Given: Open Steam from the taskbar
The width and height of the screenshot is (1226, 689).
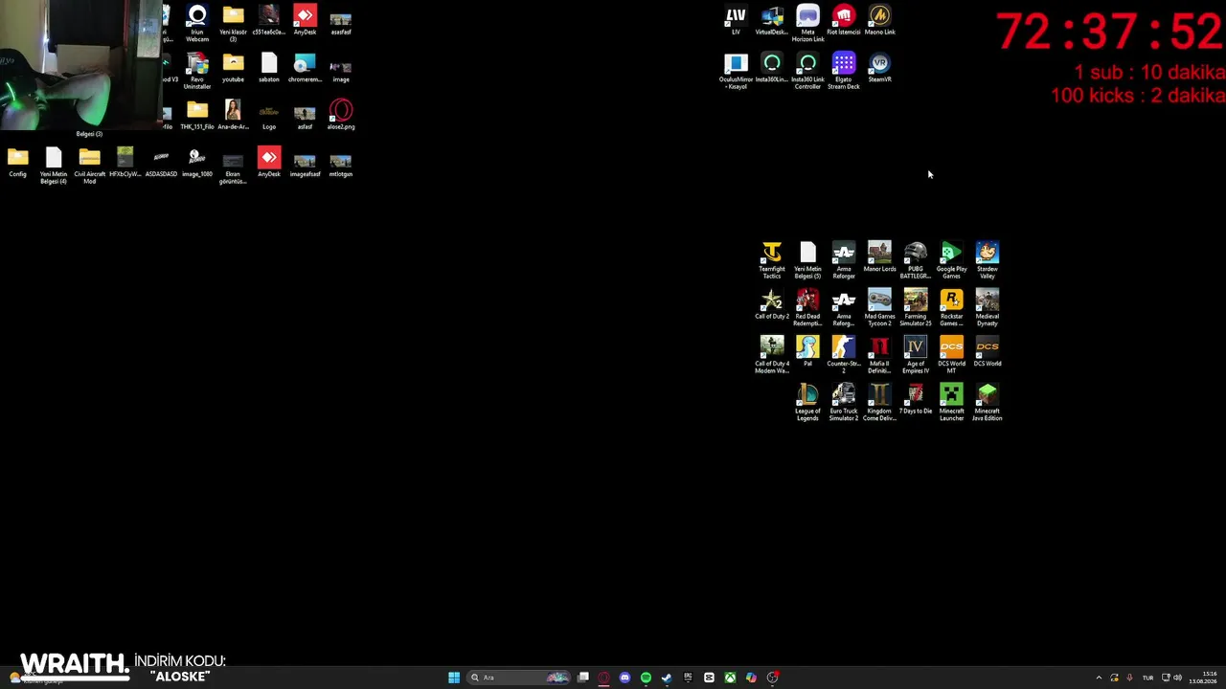Looking at the screenshot, I should point(667,678).
